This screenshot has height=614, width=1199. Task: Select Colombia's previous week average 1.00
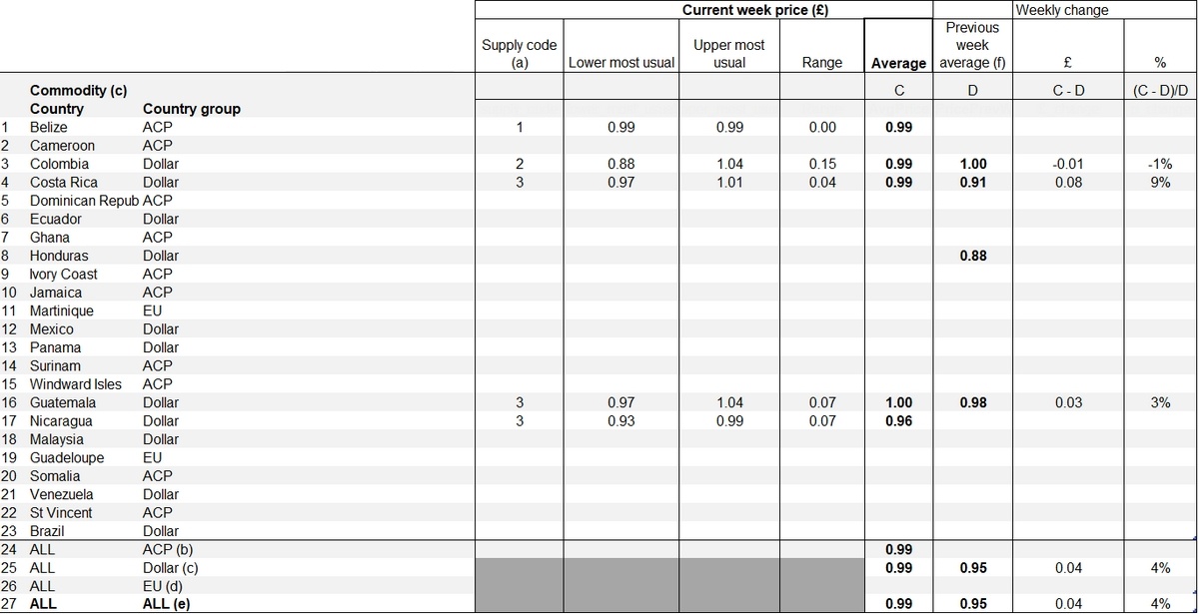click(972, 164)
